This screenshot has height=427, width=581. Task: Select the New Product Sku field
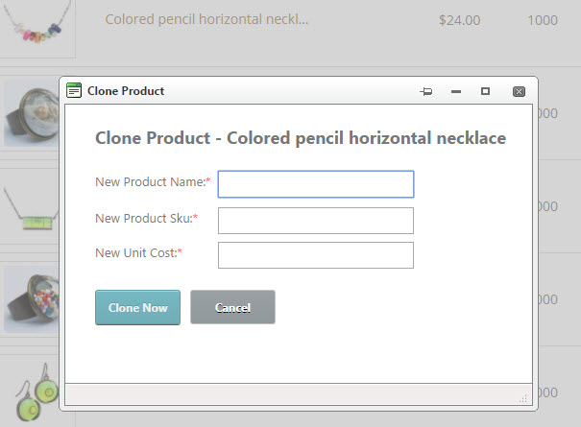pyautogui.click(x=316, y=221)
